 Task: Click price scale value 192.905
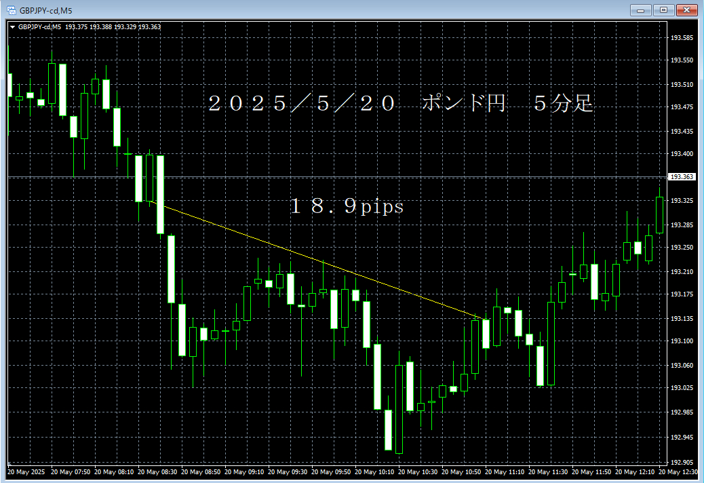pos(682,462)
